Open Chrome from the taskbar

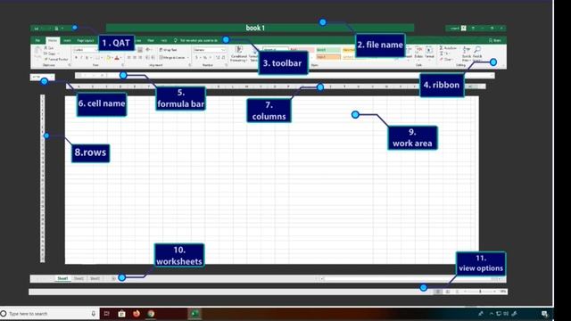(151, 313)
